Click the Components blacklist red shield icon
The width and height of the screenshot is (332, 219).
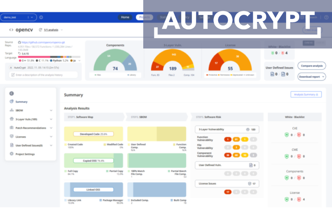(299, 178)
